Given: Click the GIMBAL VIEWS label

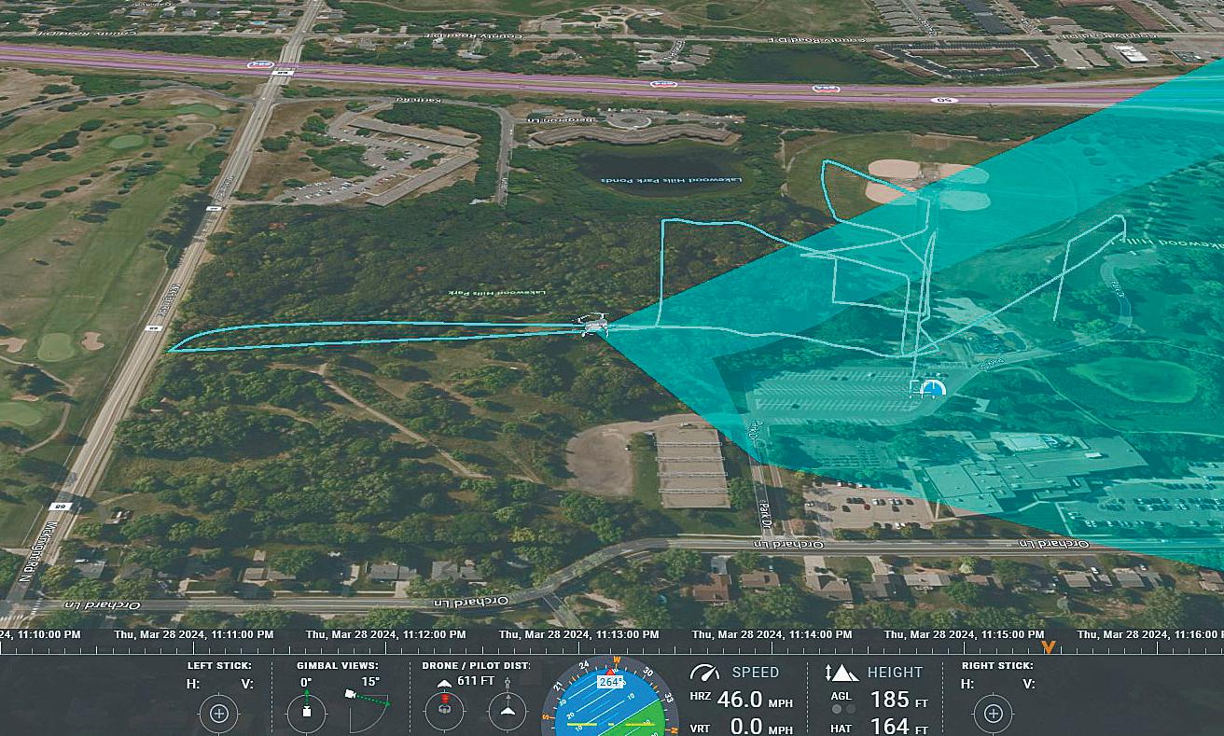Looking at the screenshot, I should [338, 666].
